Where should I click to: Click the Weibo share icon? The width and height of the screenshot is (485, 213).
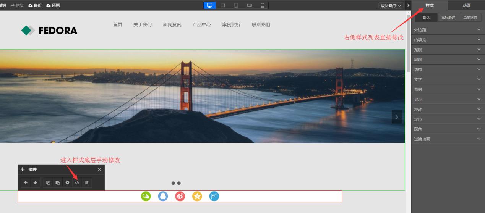[180, 196]
